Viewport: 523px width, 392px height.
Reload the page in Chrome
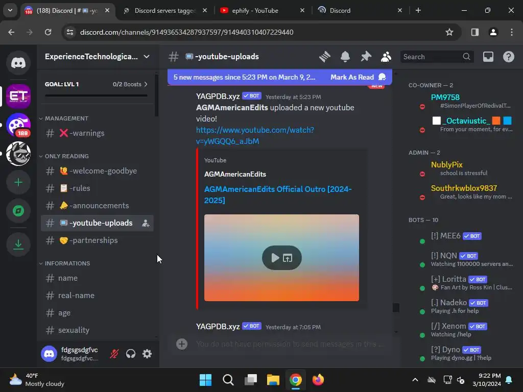point(48,32)
